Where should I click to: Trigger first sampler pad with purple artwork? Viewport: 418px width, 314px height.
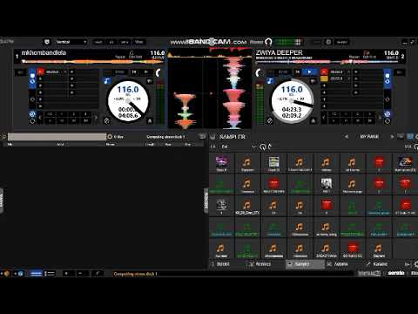[221, 163]
